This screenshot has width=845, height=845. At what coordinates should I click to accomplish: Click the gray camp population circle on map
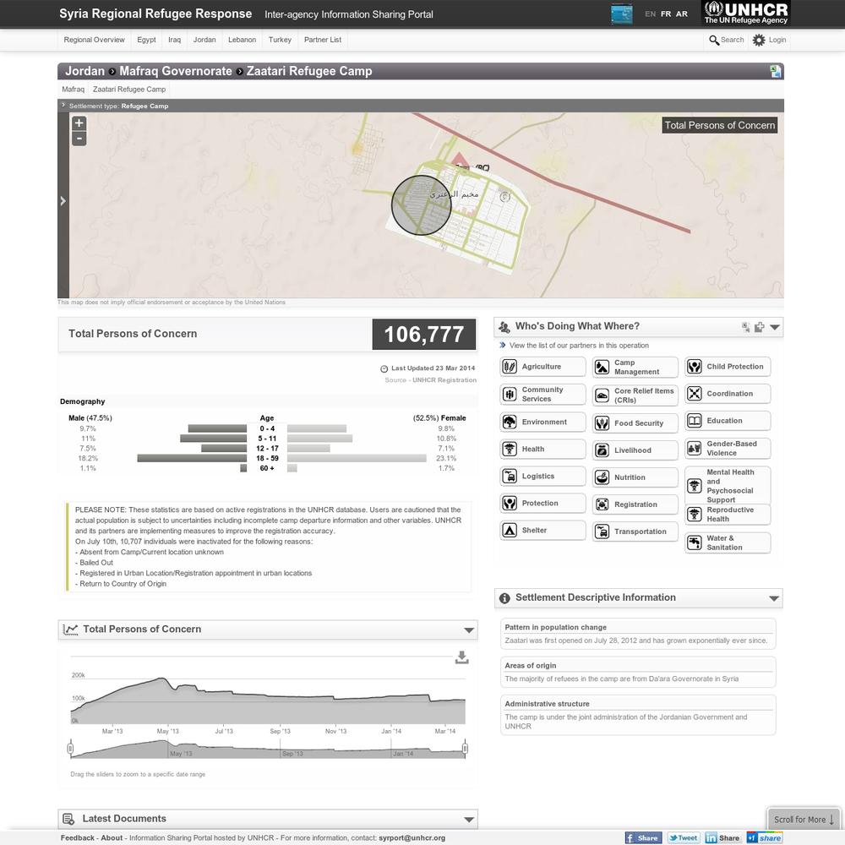(421, 204)
